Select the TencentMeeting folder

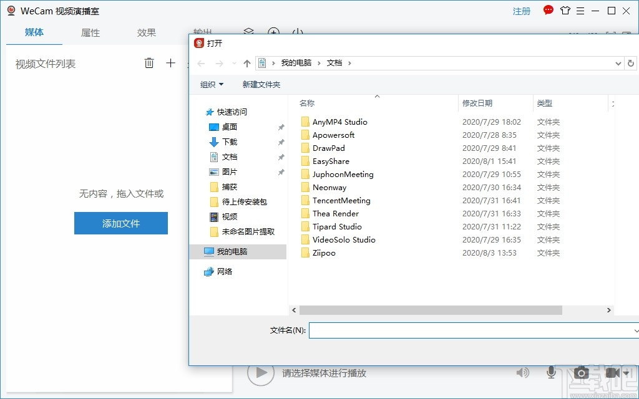[341, 200]
